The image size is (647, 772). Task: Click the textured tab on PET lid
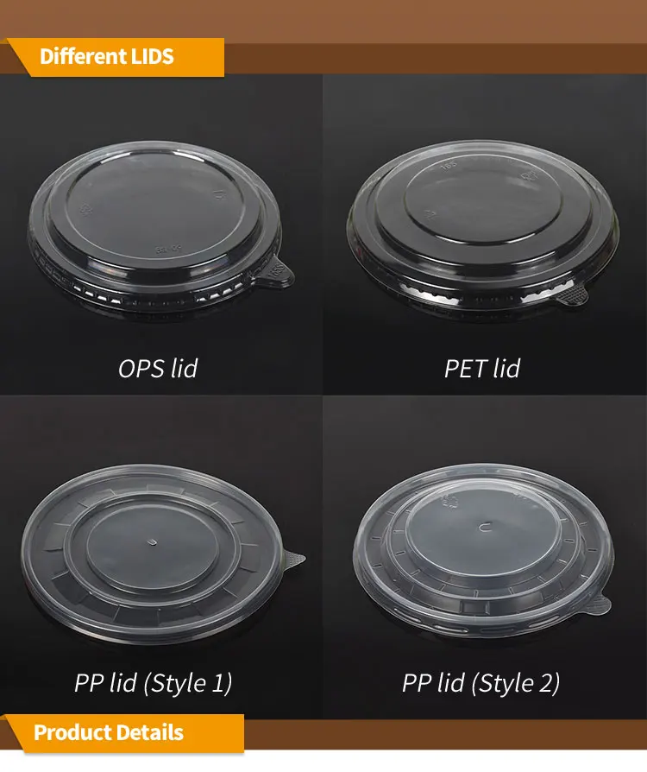(569, 295)
